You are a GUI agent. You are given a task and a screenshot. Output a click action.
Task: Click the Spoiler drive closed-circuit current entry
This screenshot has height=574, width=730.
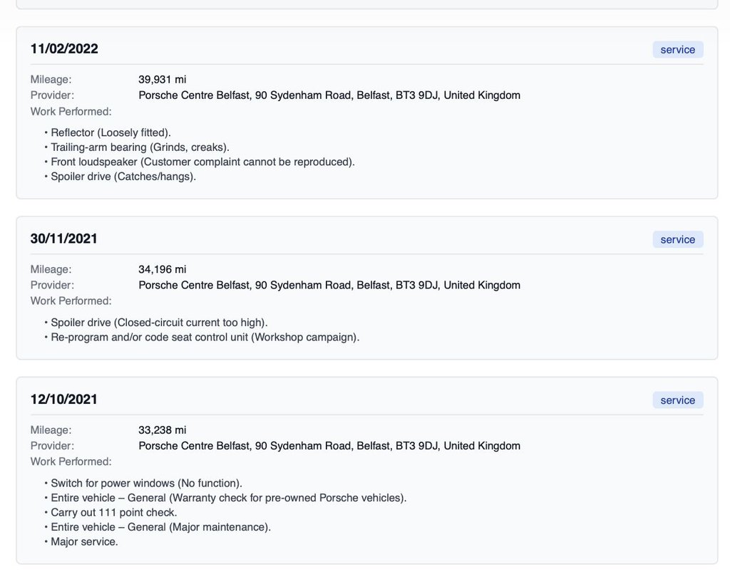click(x=159, y=323)
